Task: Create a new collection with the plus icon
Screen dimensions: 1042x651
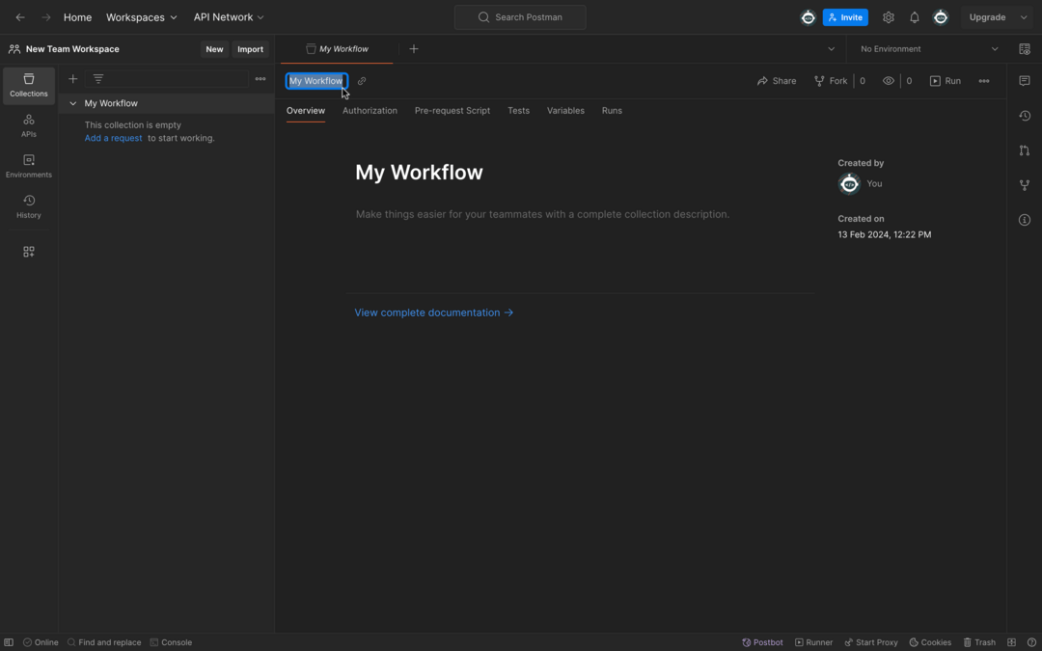Action: [73, 79]
